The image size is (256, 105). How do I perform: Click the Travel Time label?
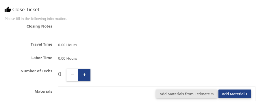point(42,44)
